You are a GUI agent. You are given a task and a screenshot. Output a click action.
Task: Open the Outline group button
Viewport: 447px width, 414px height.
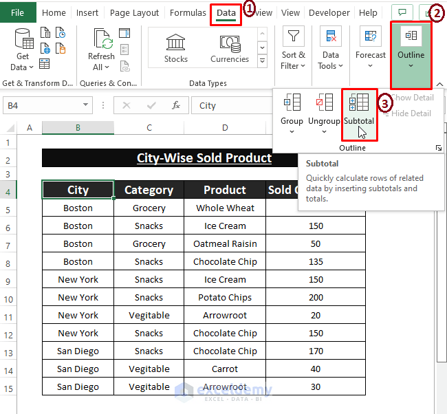[x=411, y=55]
